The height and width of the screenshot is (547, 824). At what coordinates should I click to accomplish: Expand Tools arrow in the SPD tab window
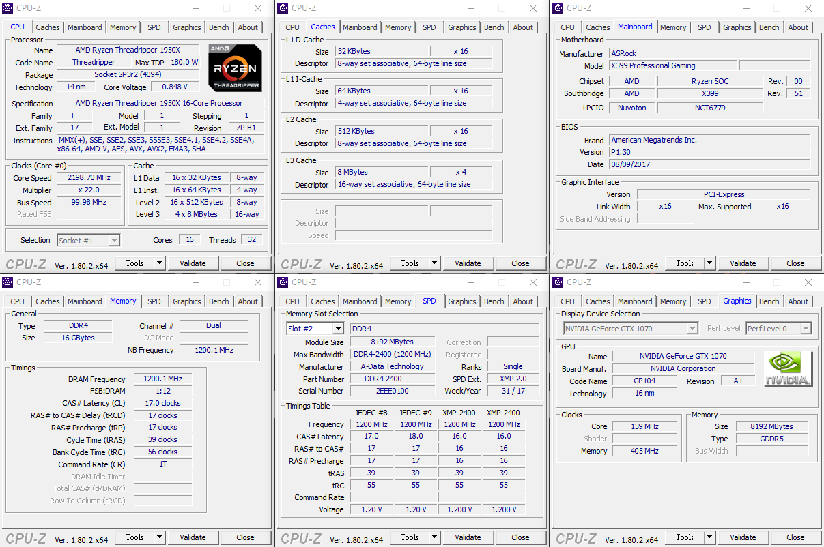tap(434, 537)
